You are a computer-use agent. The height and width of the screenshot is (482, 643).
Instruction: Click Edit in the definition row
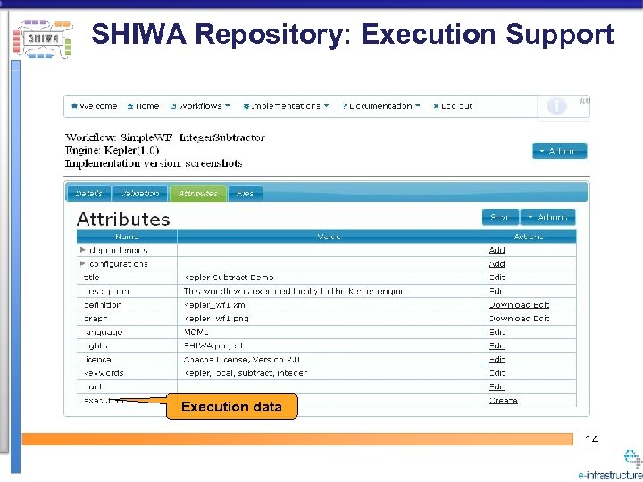tap(541, 305)
